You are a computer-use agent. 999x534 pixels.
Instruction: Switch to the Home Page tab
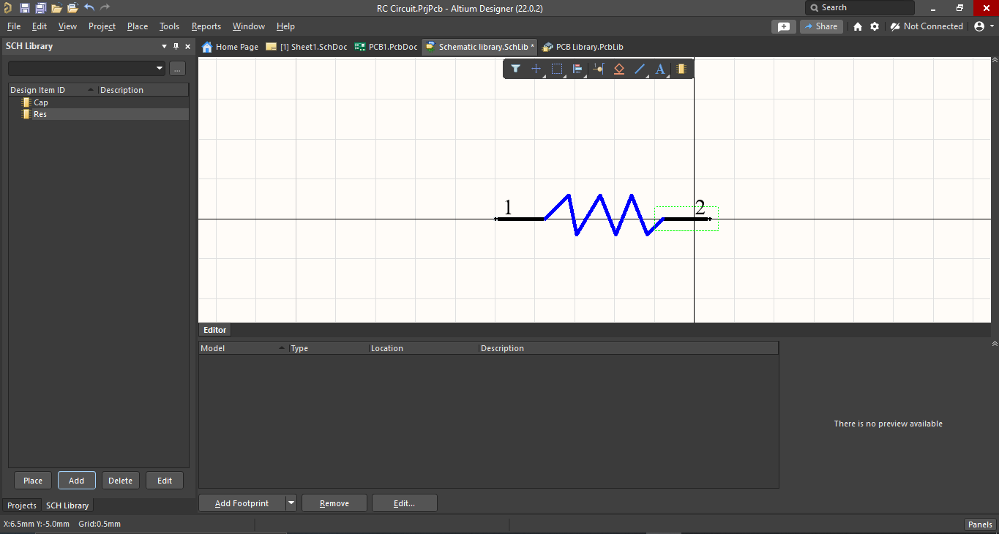tap(230, 47)
